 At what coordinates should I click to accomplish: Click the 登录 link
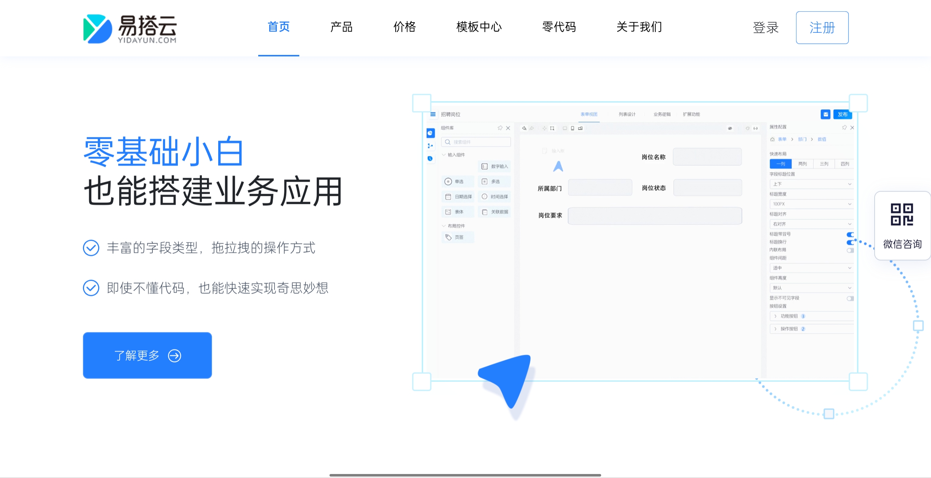click(766, 28)
